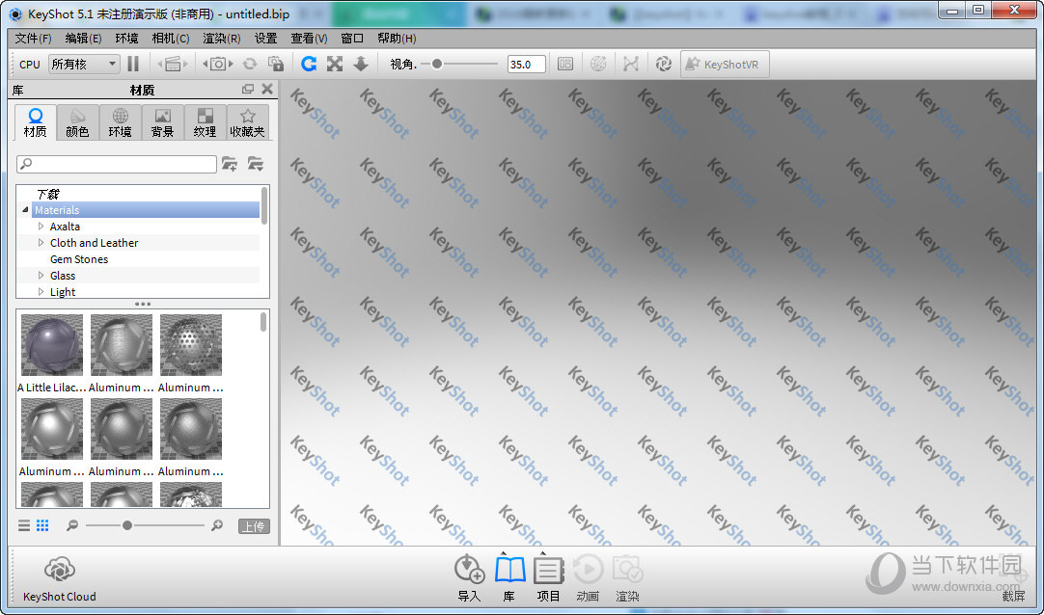
Task: Click the 上传 upload button
Action: click(x=254, y=526)
